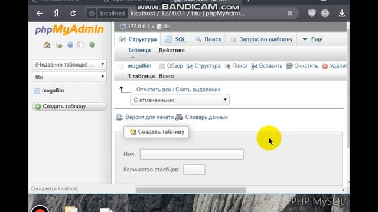Expand the Еще more tabs menu
The image size is (378, 212).
(x=312, y=39)
